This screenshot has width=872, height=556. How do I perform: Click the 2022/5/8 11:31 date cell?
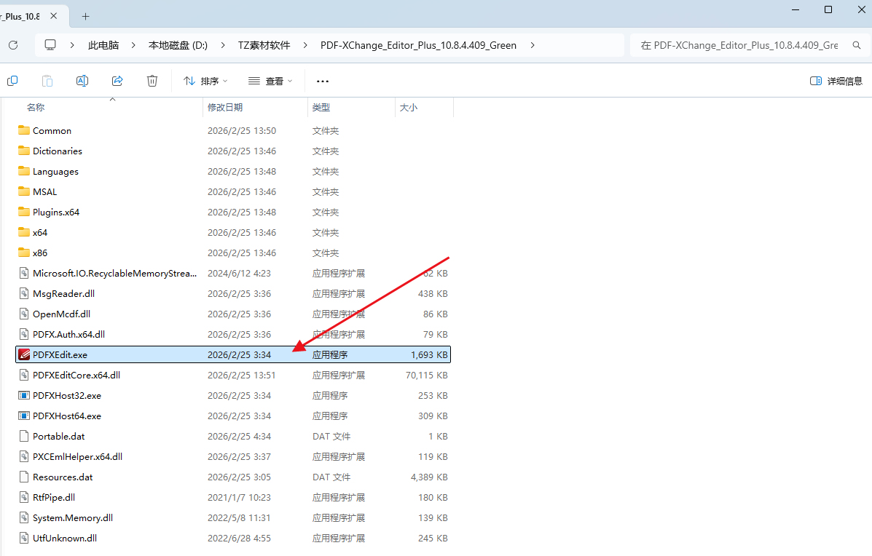pos(239,517)
